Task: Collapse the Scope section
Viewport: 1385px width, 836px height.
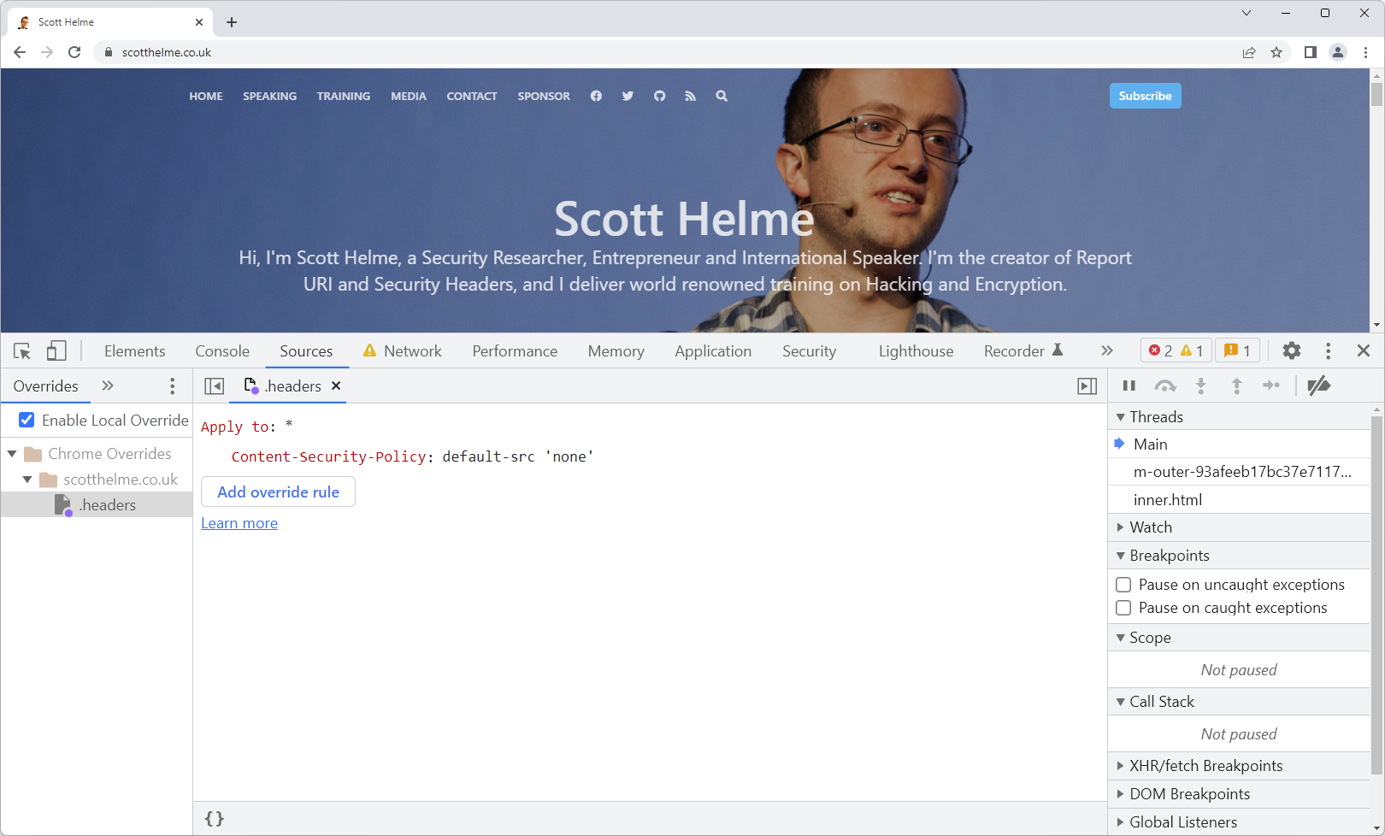Action: click(x=1239, y=638)
